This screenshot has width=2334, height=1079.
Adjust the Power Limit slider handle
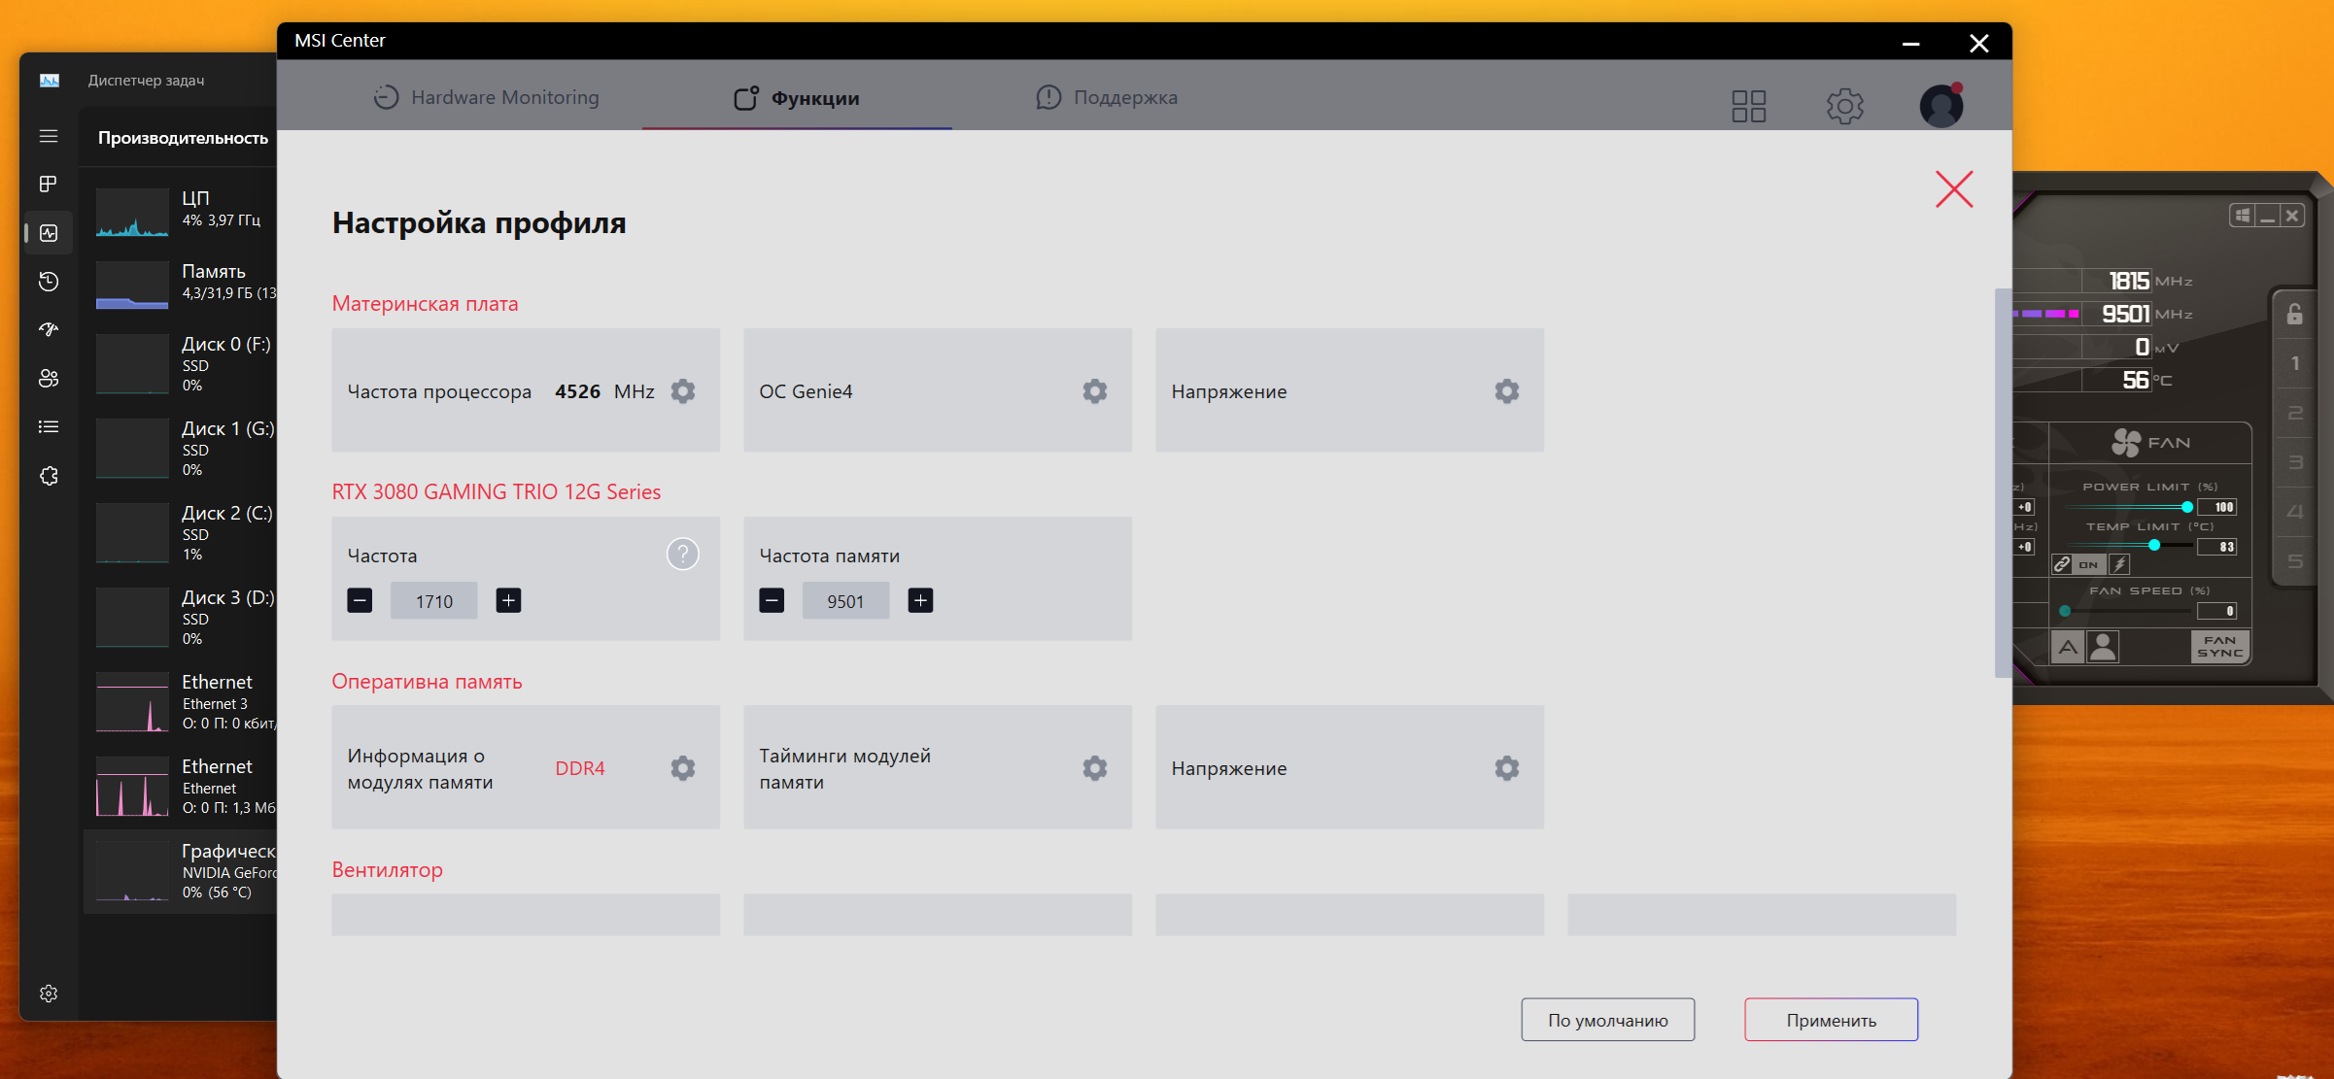pos(2186,507)
